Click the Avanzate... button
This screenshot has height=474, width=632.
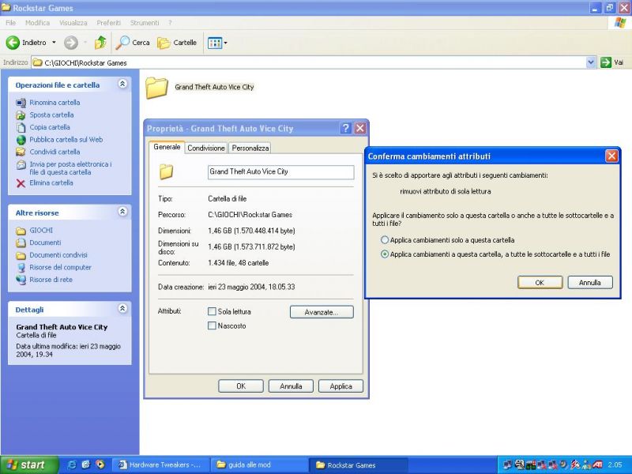(322, 312)
